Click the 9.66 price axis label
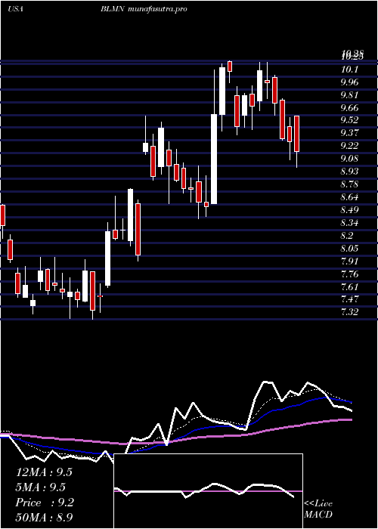This screenshot has width=378, height=529. tap(351, 108)
